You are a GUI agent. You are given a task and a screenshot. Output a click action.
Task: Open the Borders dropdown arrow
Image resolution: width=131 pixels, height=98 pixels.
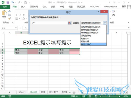click(x=19, y=19)
